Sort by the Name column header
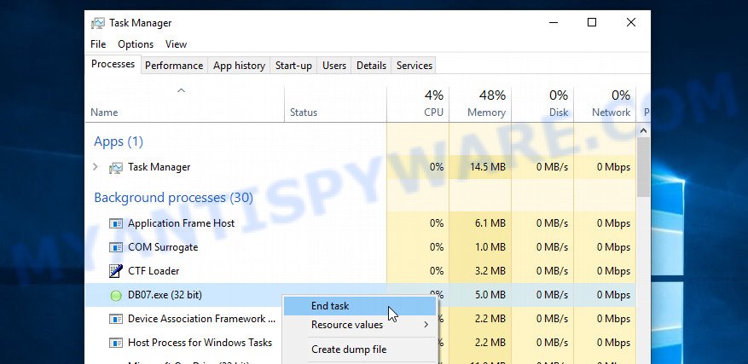This screenshot has width=748, height=364. [x=184, y=104]
